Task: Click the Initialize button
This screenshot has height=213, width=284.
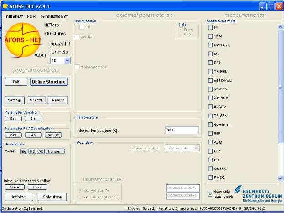Action: pos(19,197)
